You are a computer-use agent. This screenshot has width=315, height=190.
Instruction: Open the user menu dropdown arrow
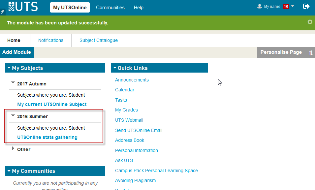(293, 6)
